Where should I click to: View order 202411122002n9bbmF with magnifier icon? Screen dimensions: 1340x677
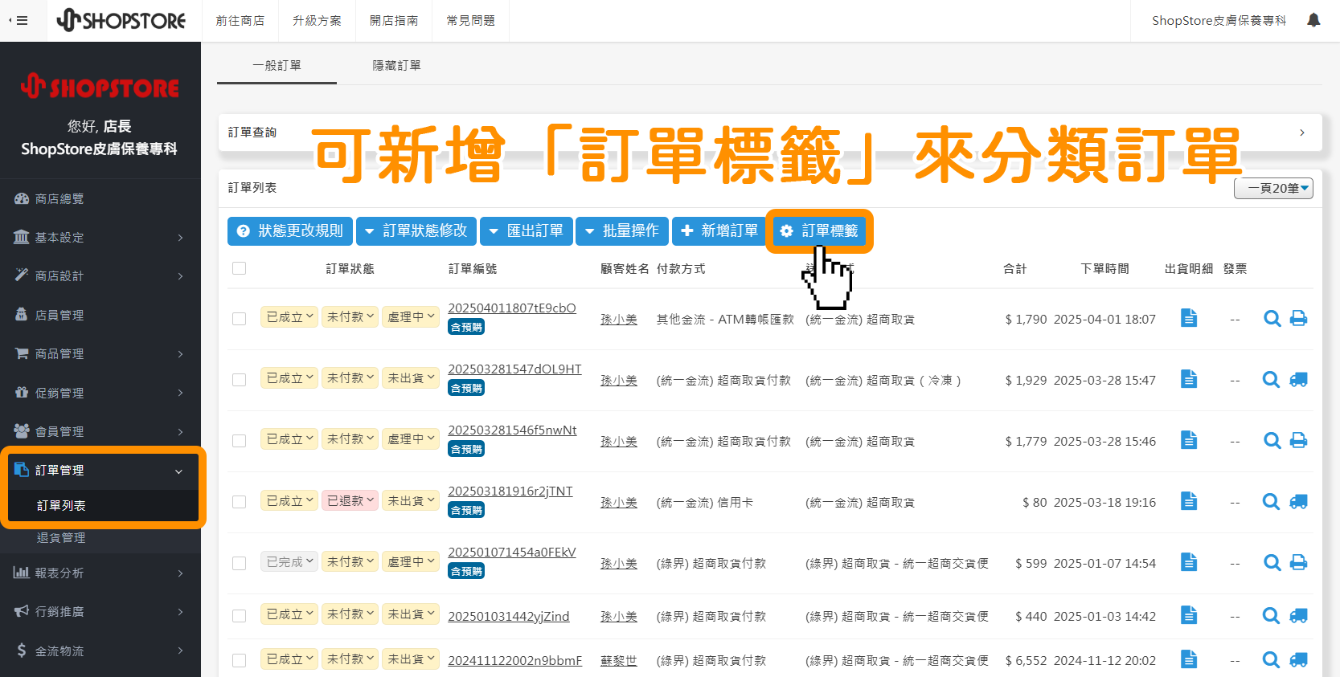pos(1272,660)
